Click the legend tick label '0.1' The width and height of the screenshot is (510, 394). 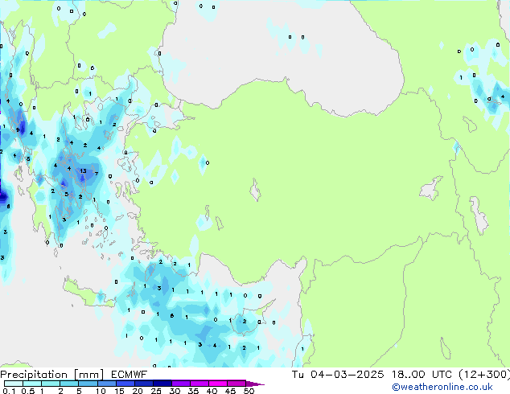[x=9, y=391]
